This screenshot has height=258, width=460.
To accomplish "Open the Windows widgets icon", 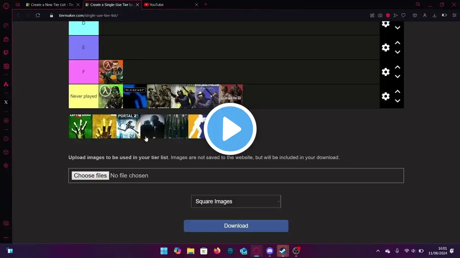I will click(10, 251).
